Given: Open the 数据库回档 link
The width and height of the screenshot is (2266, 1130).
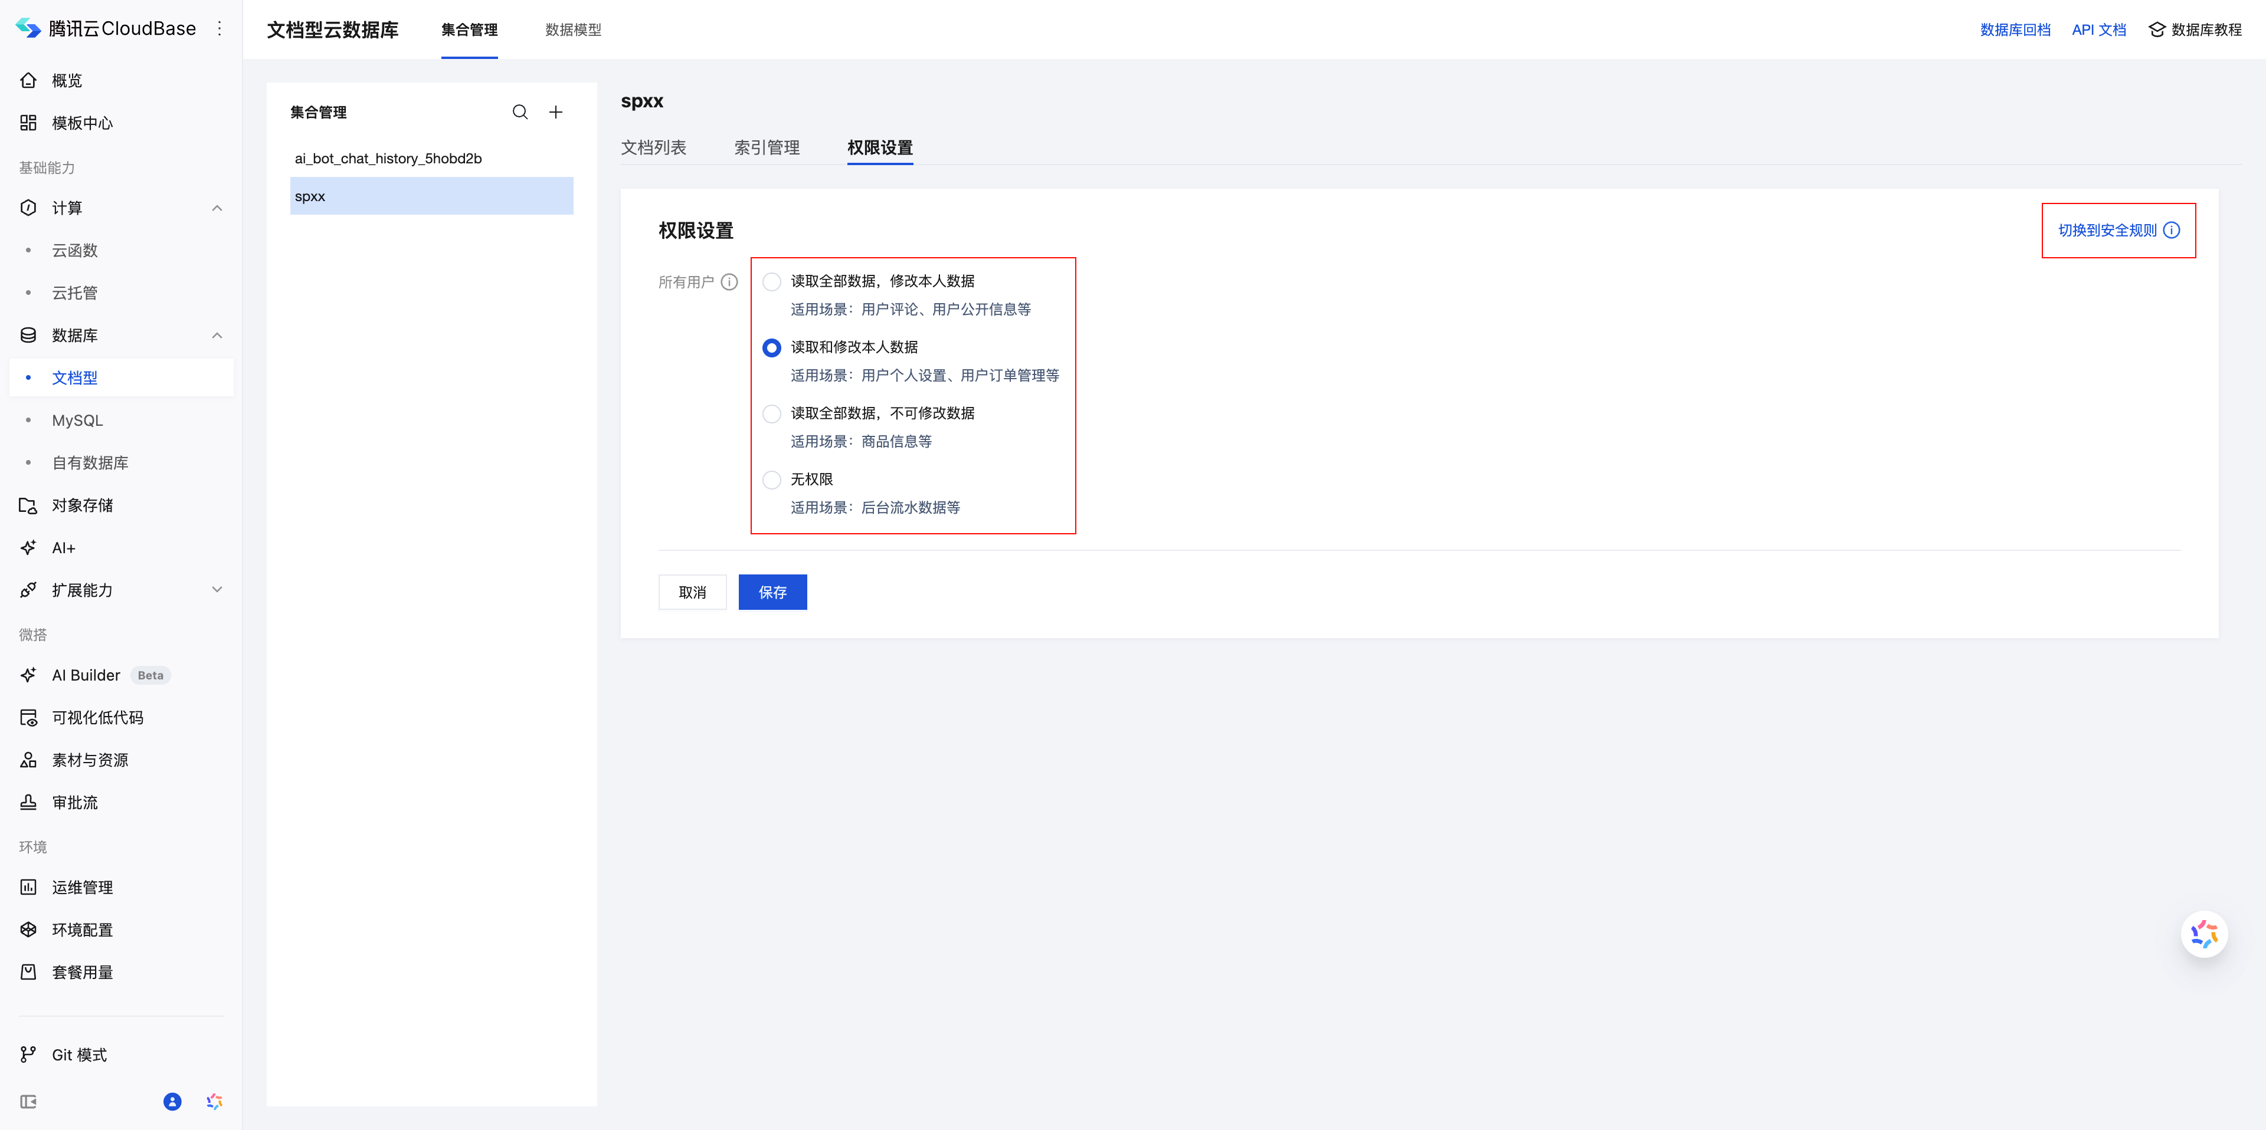Looking at the screenshot, I should 2015,30.
